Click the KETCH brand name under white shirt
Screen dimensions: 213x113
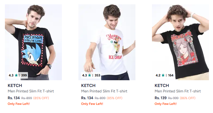[x=88, y=86]
